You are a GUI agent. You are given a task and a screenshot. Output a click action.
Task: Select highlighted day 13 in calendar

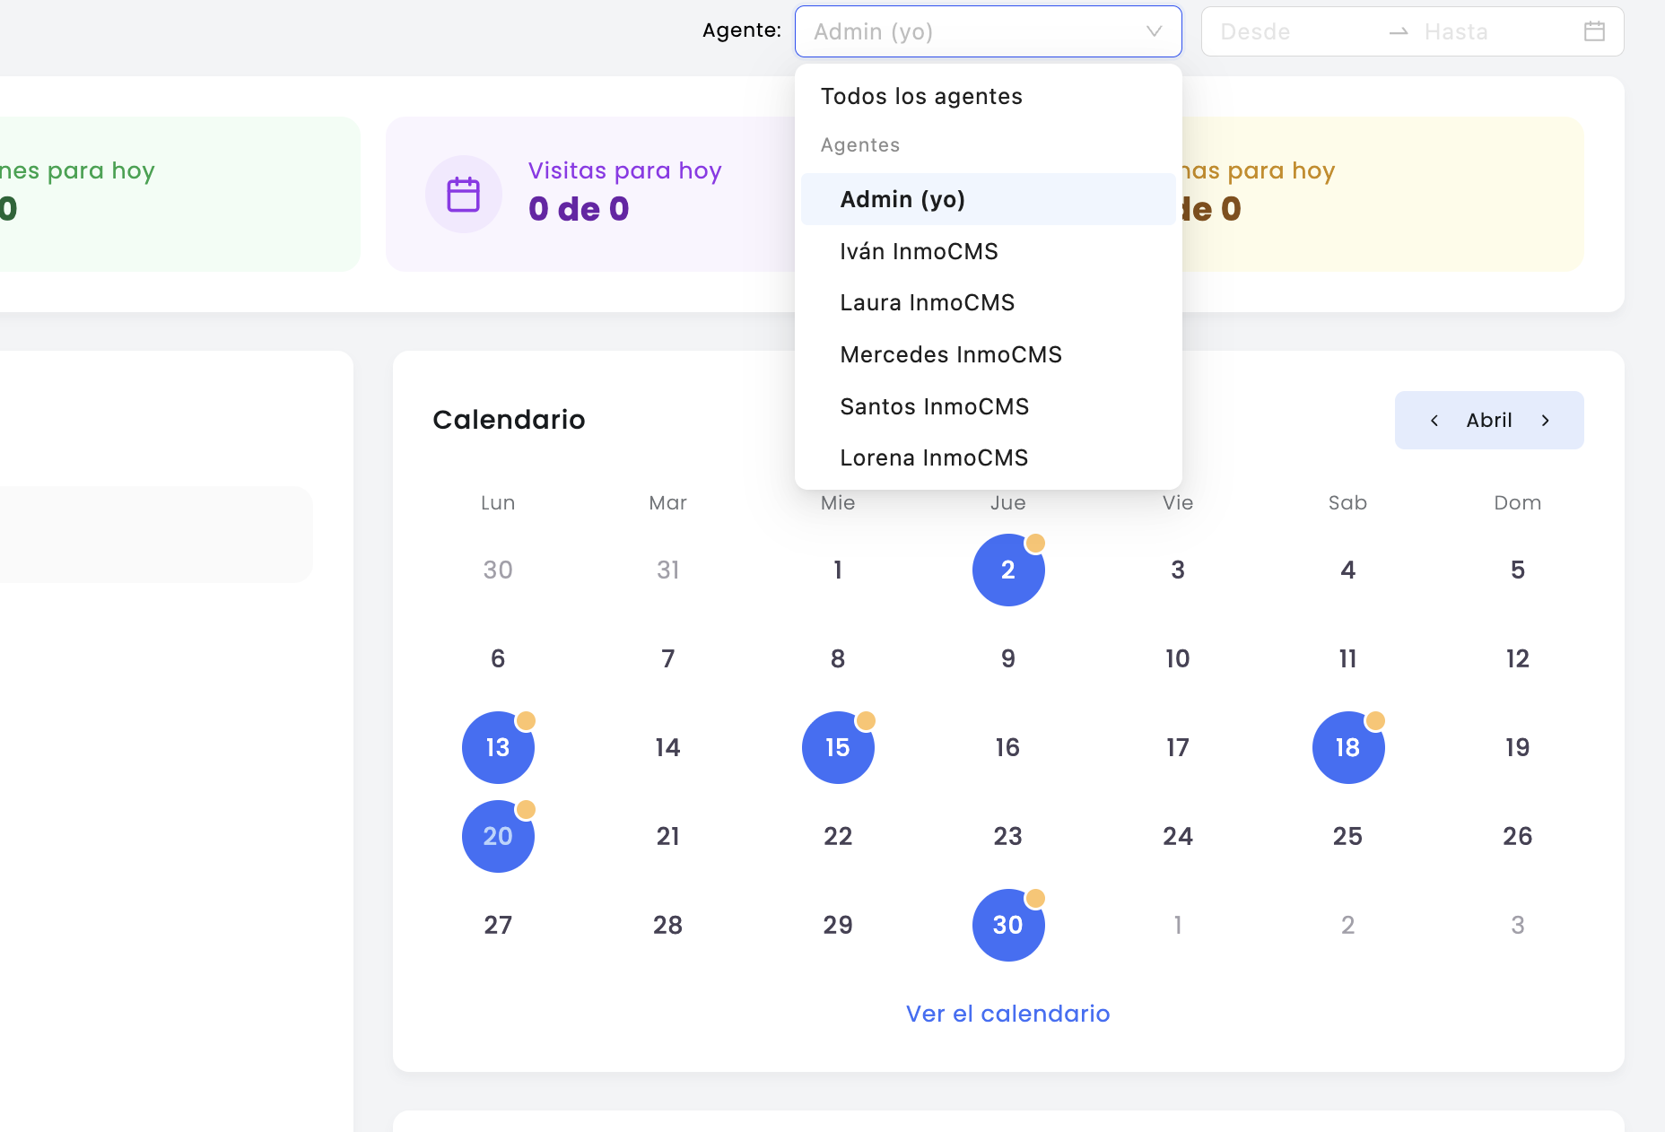click(498, 747)
